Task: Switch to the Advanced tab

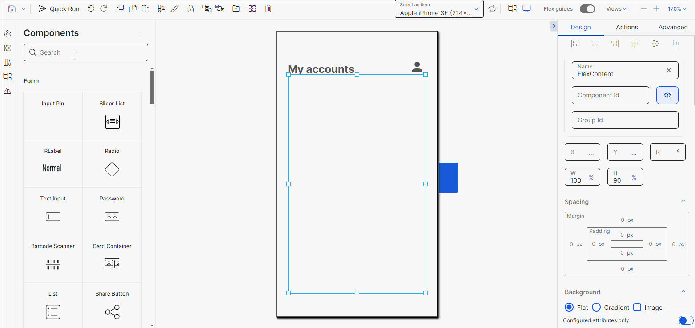Action: tap(673, 27)
